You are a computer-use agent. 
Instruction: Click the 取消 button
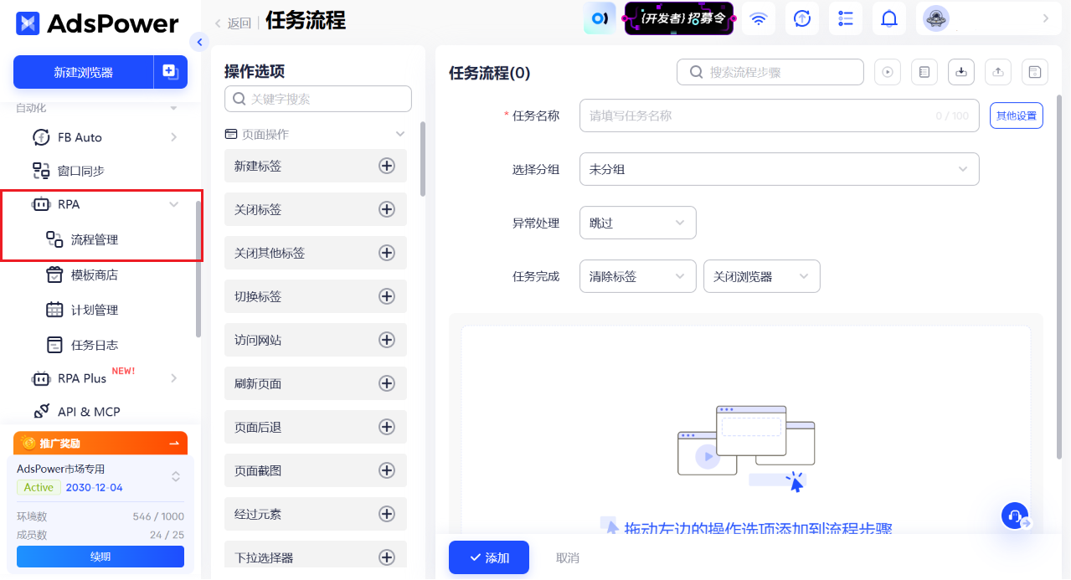[x=568, y=557]
